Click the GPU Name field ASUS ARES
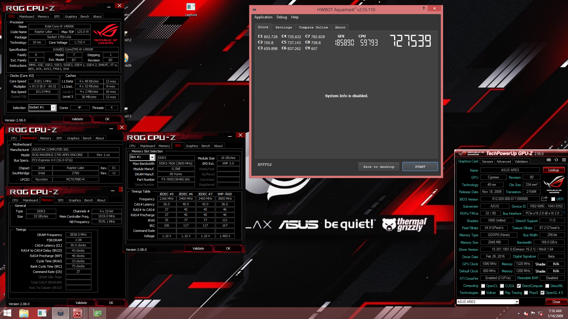The width and height of the screenshot is (568, 319). tap(510, 170)
